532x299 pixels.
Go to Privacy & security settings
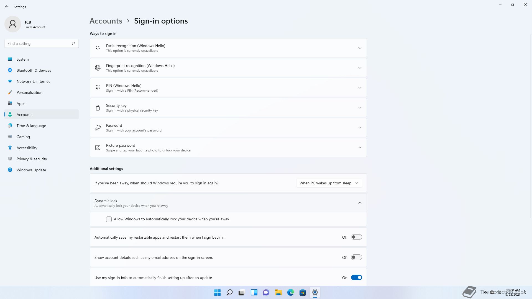point(42,159)
